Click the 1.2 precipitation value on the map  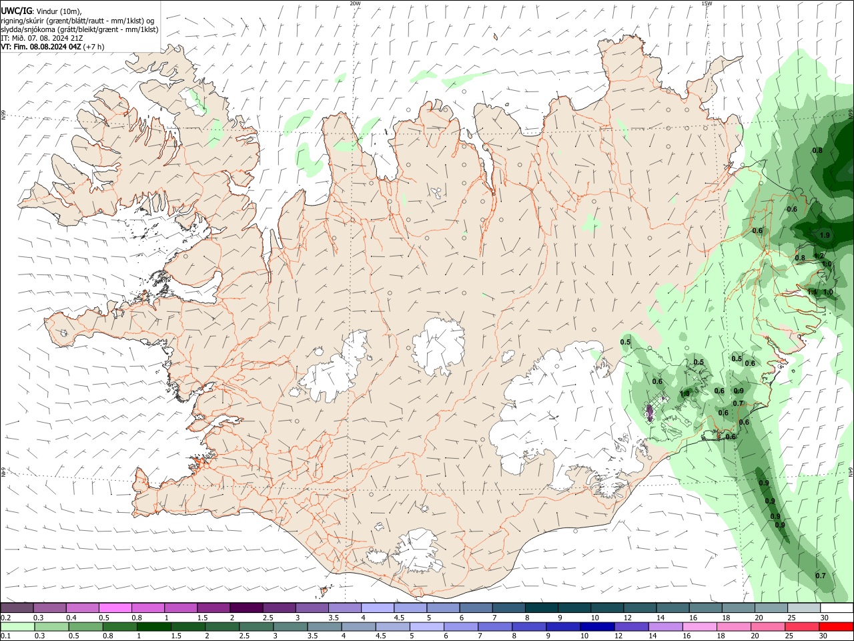pos(819,256)
